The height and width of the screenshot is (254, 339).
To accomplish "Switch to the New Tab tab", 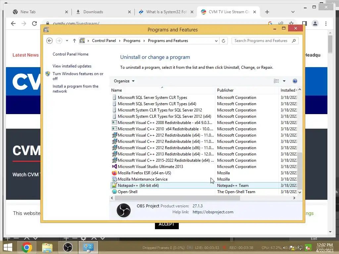I will (40, 12).
